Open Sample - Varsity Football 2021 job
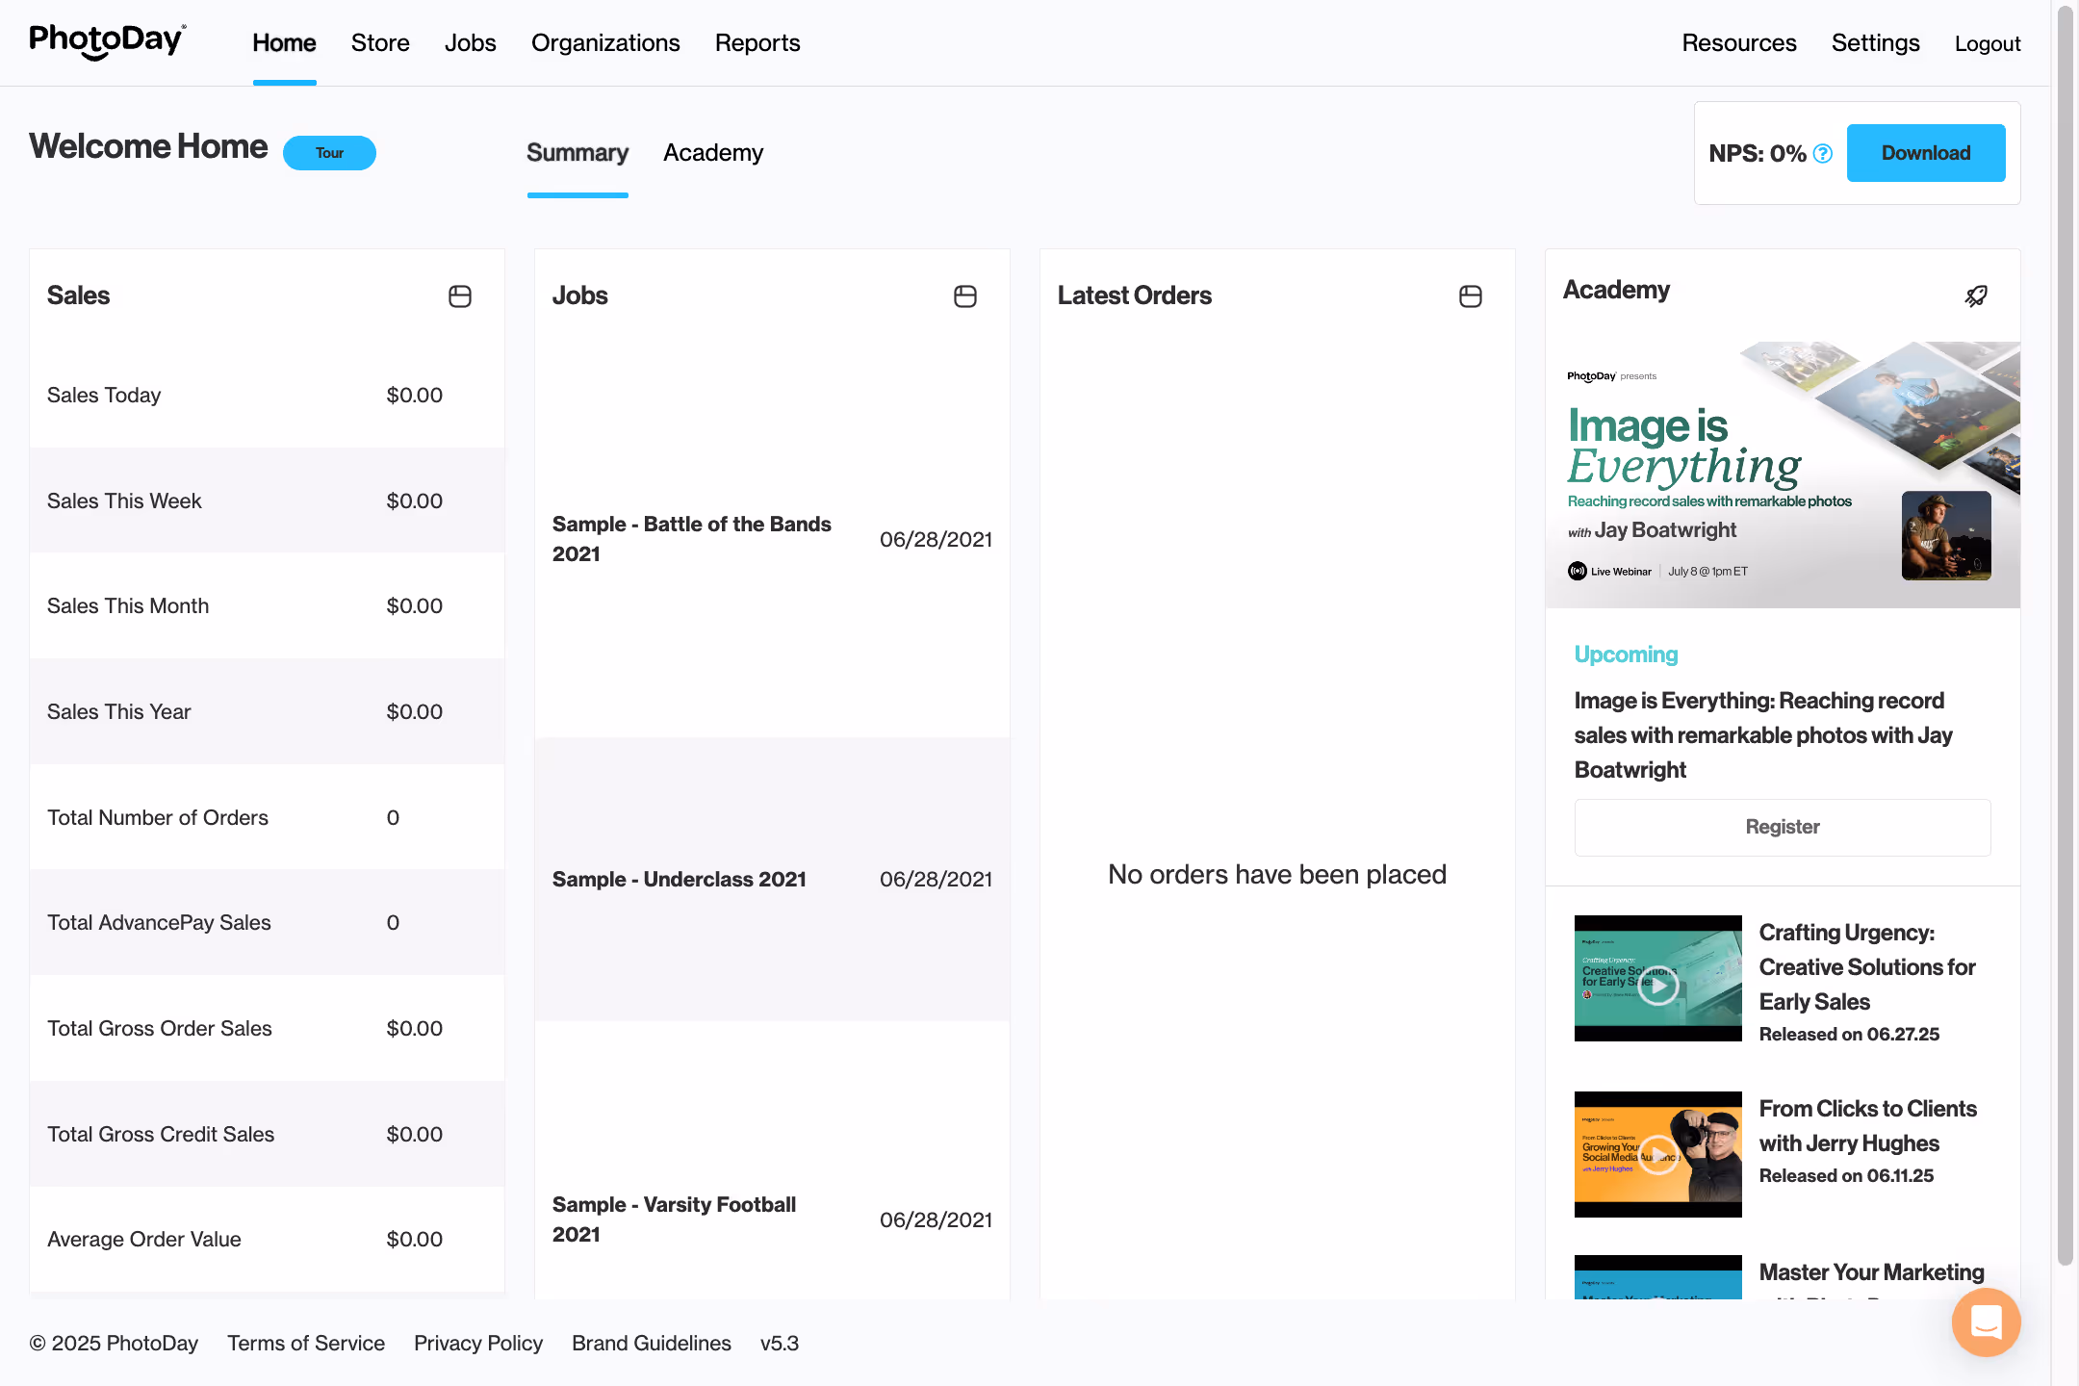This screenshot has width=2079, height=1386. click(x=674, y=1219)
